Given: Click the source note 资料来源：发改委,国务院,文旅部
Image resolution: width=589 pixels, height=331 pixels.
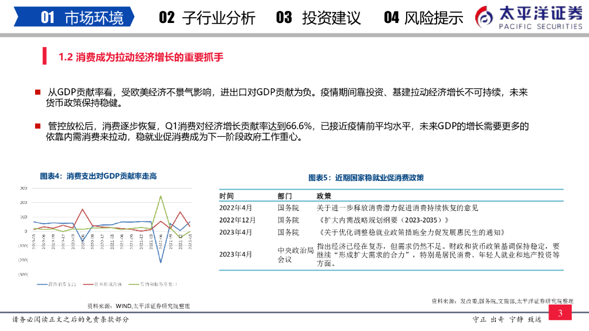Looking at the screenshot, I should coord(503,301).
